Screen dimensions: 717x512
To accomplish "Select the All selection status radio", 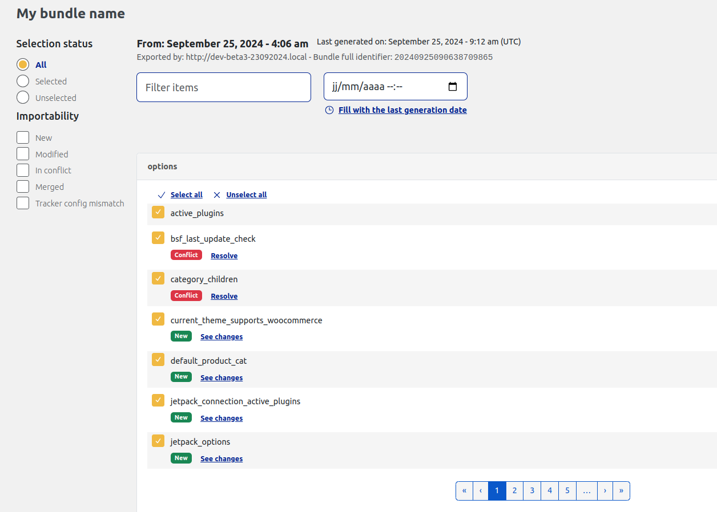I will pos(23,64).
